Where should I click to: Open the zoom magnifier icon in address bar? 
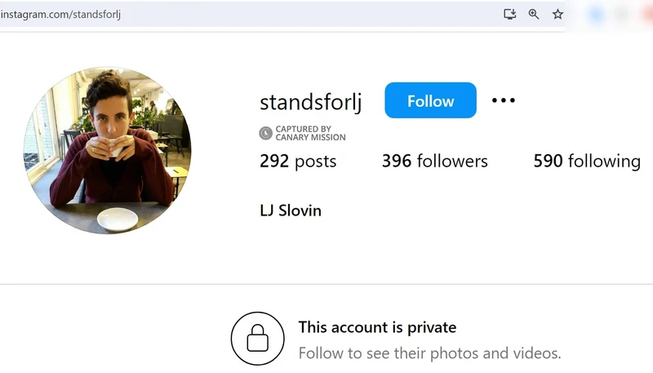pyautogui.click(x=534, y=14)
